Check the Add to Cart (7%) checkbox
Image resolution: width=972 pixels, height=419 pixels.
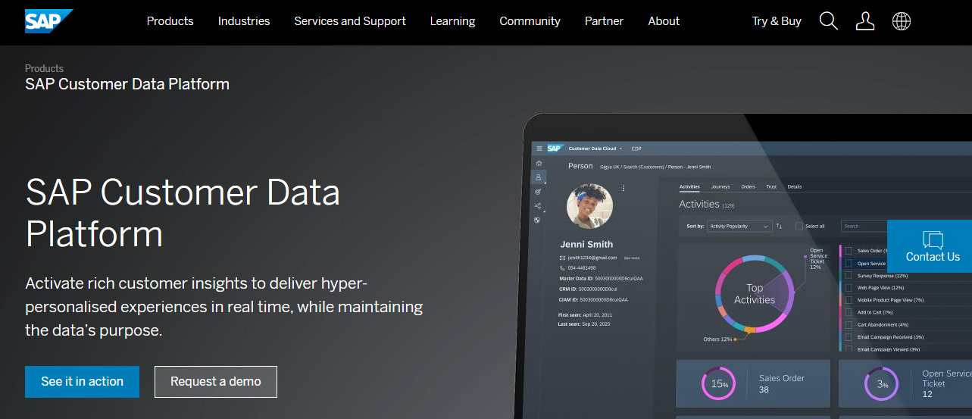coord(849,312)
